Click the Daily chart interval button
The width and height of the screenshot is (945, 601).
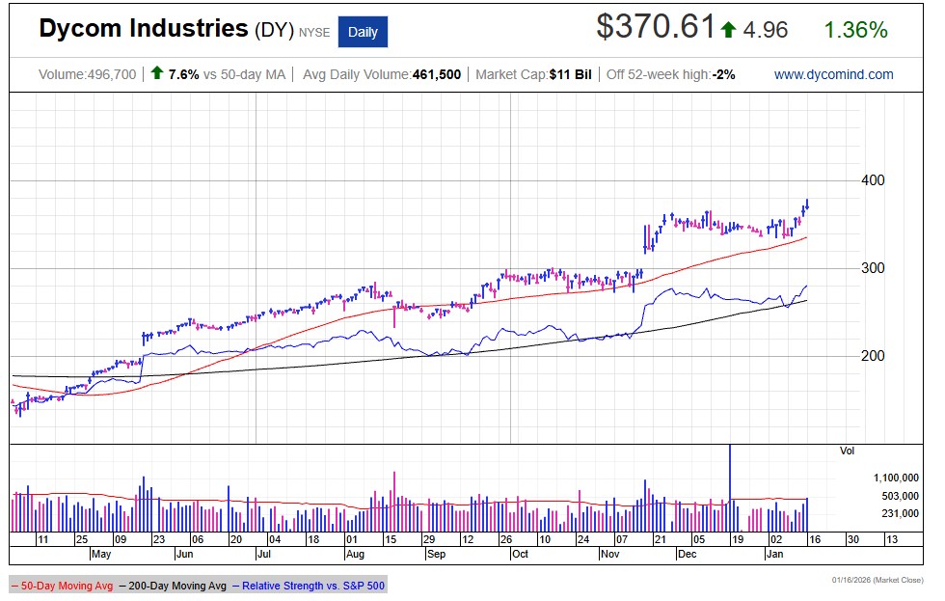click(x=363, y=32)
